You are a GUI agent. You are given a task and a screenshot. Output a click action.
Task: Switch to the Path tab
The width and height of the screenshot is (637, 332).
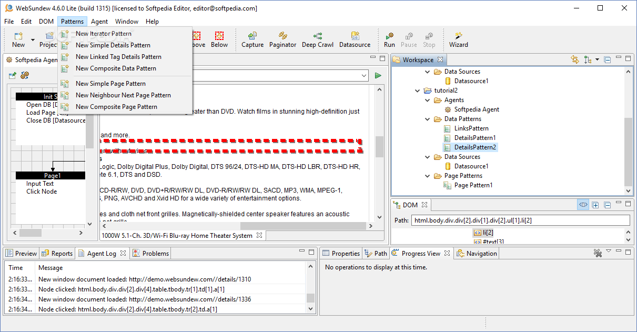376,253
